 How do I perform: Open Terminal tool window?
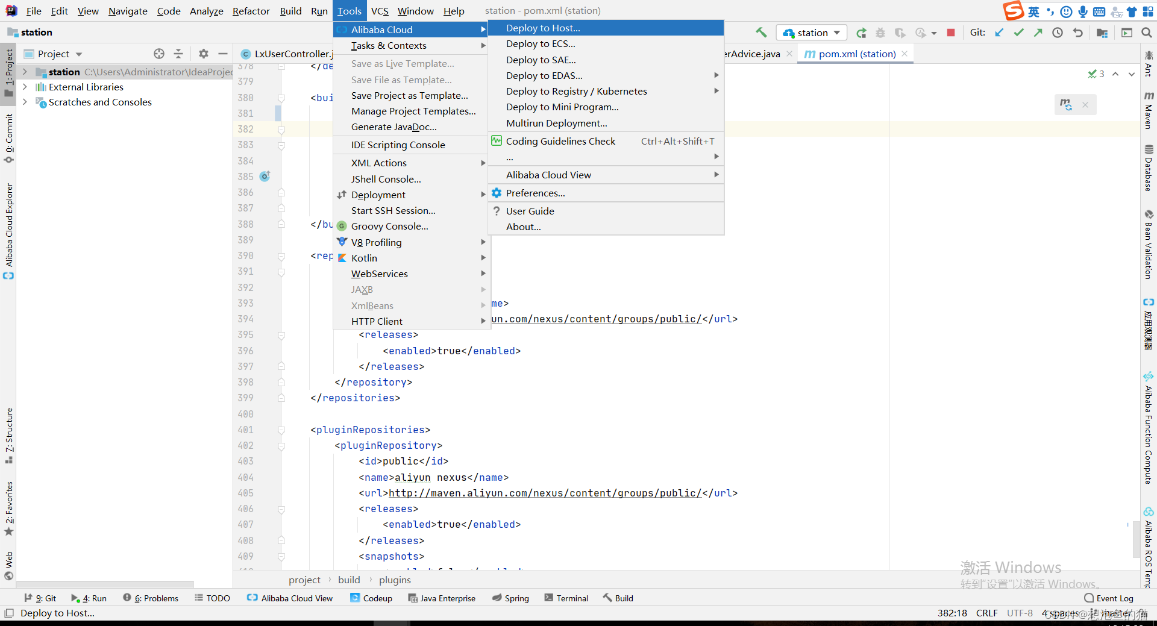tap(566, 598)
